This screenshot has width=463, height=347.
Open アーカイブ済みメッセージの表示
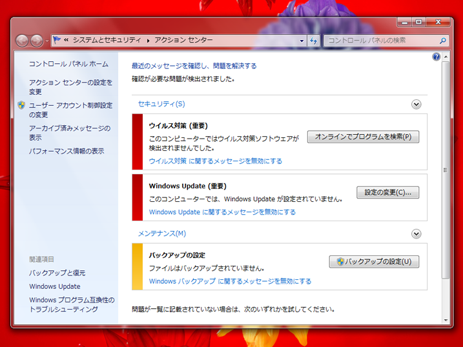(70, 133)
